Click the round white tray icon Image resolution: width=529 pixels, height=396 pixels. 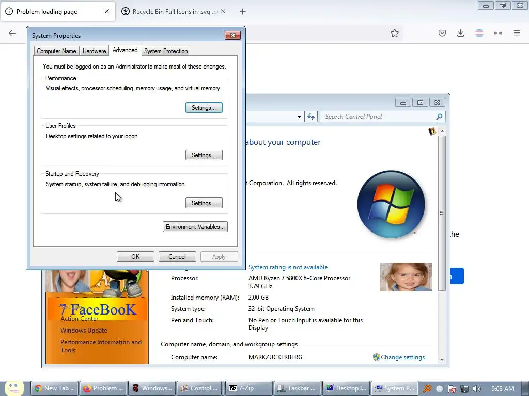[439, 389]
